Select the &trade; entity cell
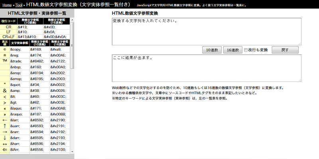This screenshot has height=159, width=319. coord(20,61)
